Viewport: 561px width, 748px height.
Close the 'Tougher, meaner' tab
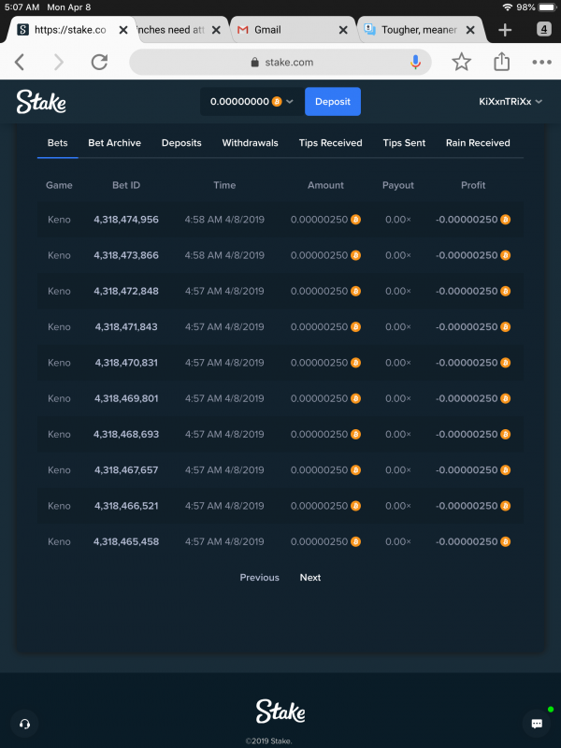(x=470, y=30)
